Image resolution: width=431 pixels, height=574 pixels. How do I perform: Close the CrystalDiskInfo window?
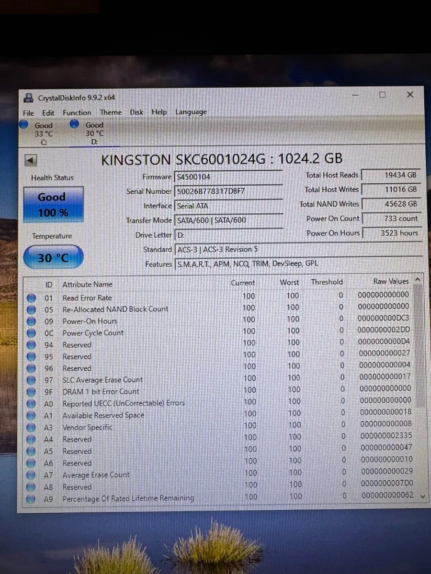coord(410,95)
